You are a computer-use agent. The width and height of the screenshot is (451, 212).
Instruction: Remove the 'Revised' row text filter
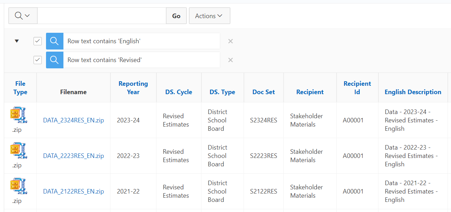pyautogui.click(x=230, y=60)
